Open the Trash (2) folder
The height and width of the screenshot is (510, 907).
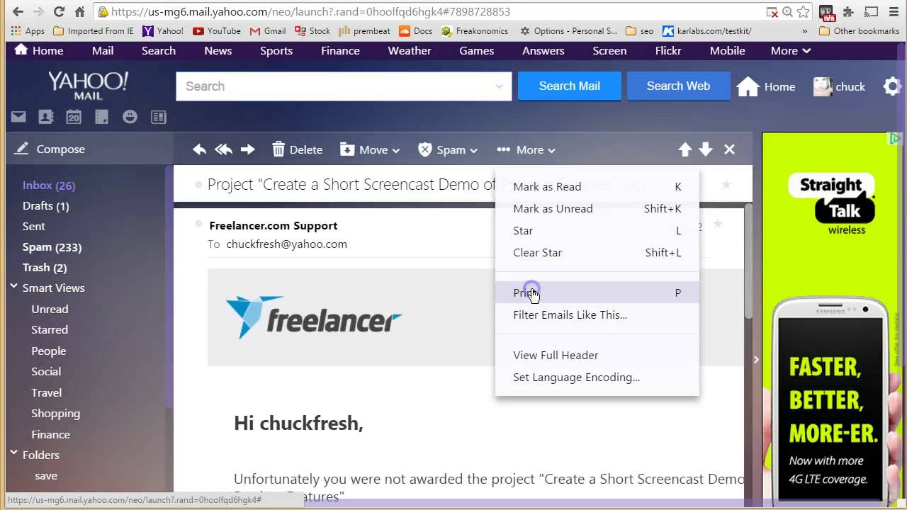(45, 267)
